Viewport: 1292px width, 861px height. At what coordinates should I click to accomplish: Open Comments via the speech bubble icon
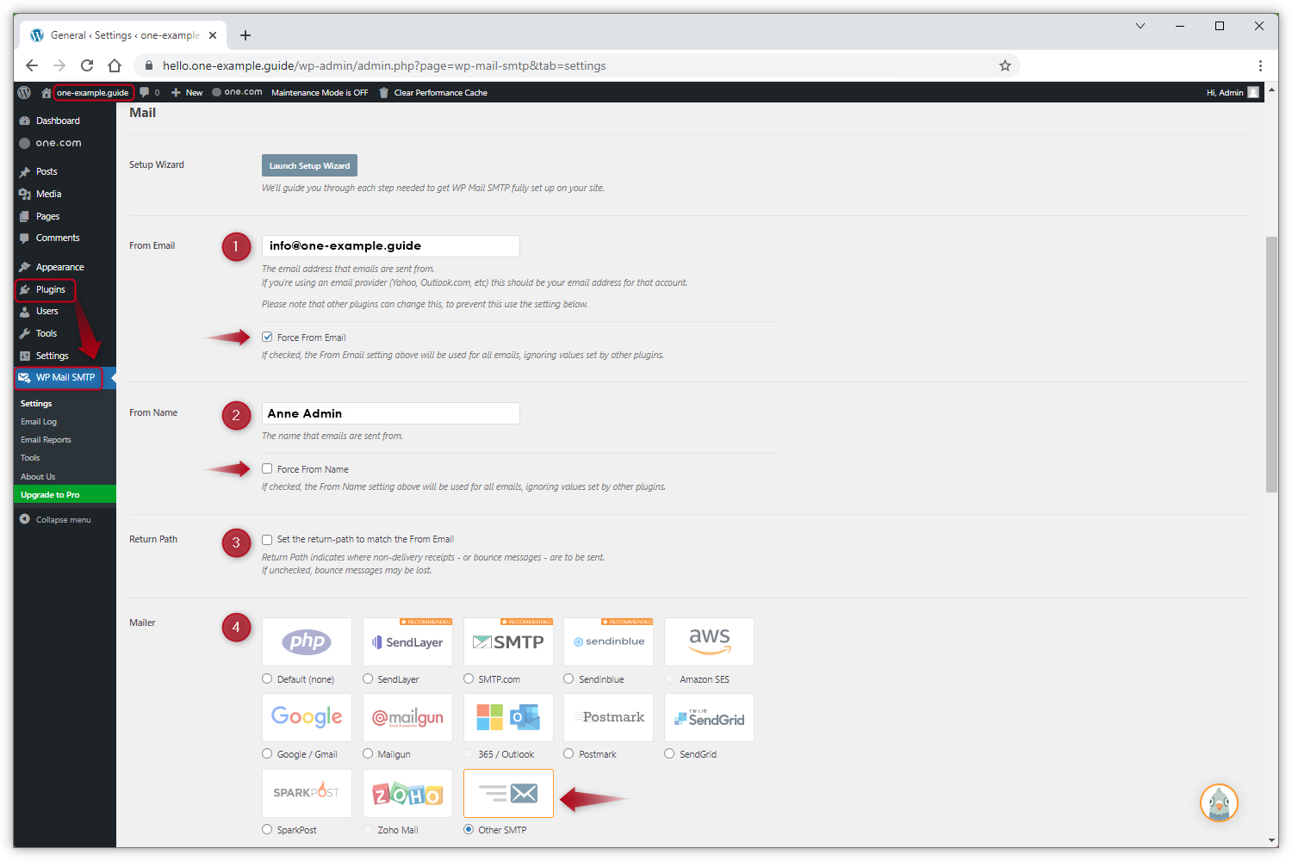[x=25, y=238]
